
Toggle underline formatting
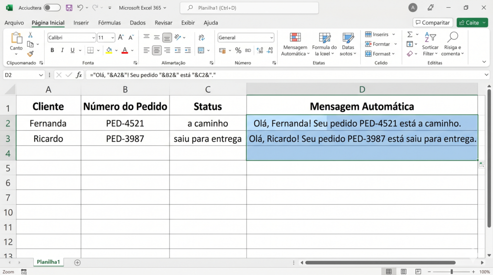coord(72,50)
